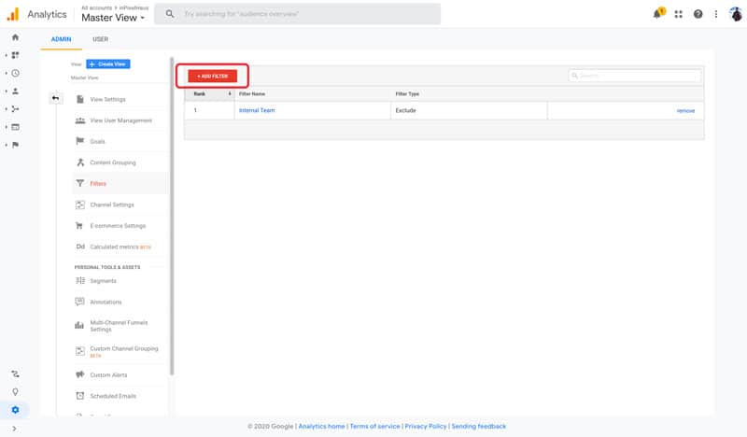Open Behavior icon in left rail

pos(15,127)
